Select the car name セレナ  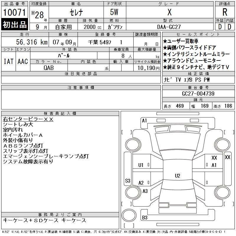(76, 12)
